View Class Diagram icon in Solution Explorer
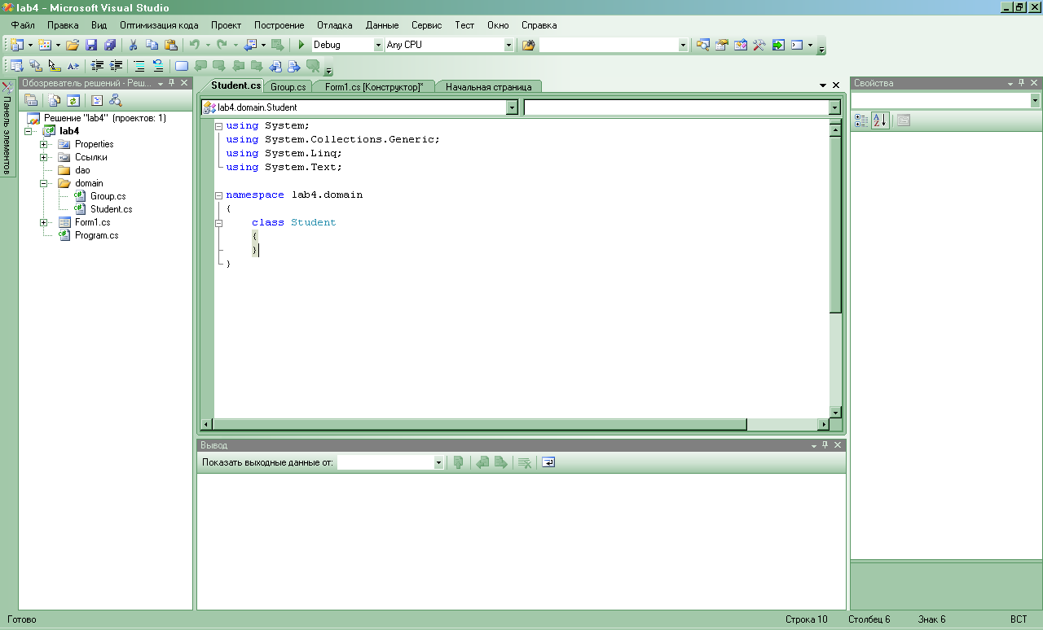This screenshot has width=1043, height=630. point(116,100)
